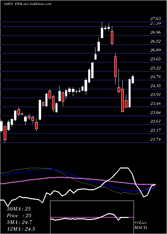This screenshot has width=167, height=234.
Task: Click inside the Live MACD inset chart
Action: pyautogui.click(x=92, y=217)
